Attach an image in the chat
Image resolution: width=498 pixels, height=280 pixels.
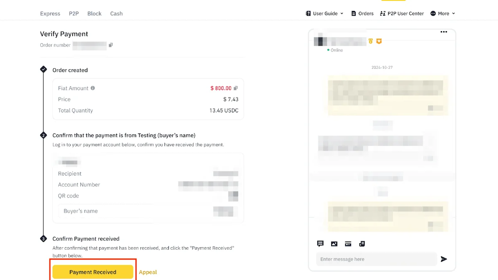[334, 244]
